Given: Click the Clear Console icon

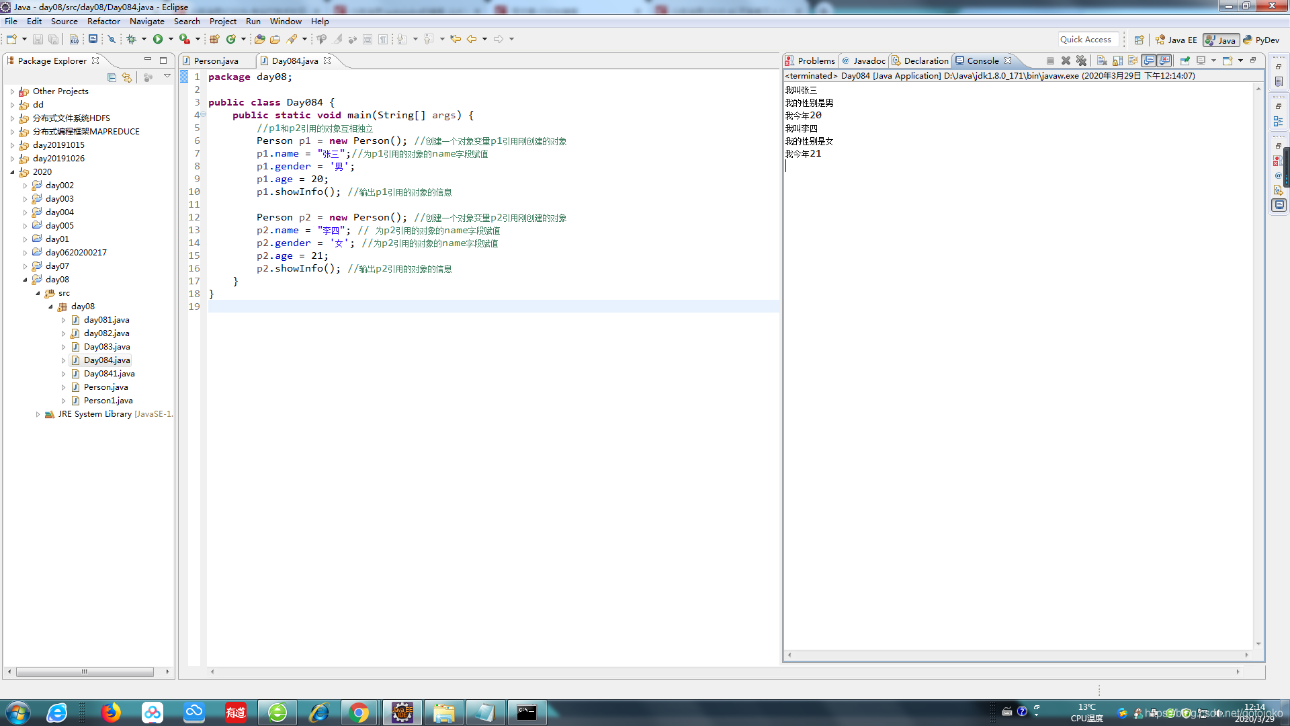Looking at the screenshot, I should coord(1102,61).
